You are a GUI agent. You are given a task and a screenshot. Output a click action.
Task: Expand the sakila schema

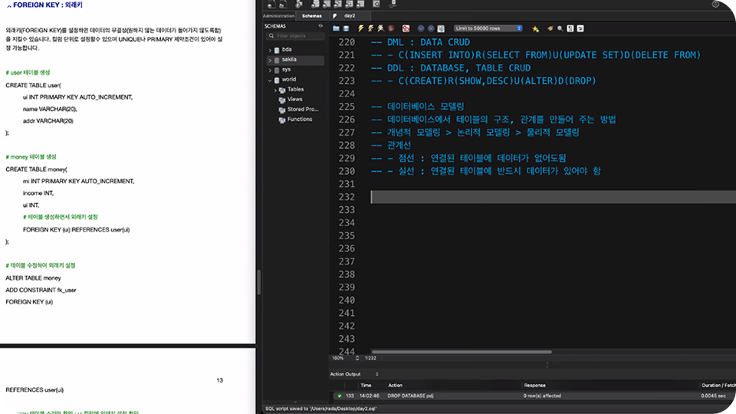270,60
